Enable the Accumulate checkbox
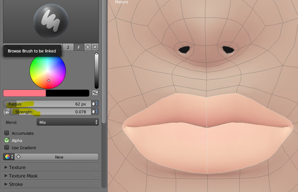This screenshot has width=298, height=192. (x=7, y=133)
